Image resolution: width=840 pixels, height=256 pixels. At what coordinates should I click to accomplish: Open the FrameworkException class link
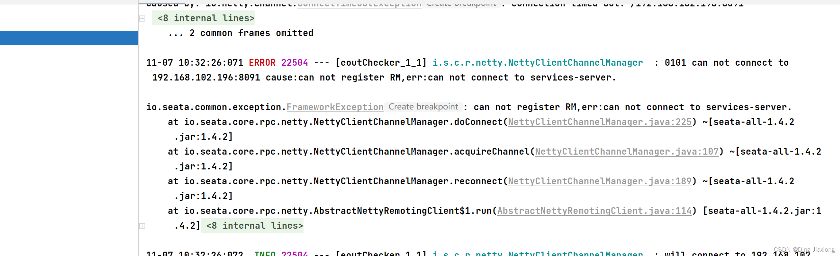click(335, 107)
